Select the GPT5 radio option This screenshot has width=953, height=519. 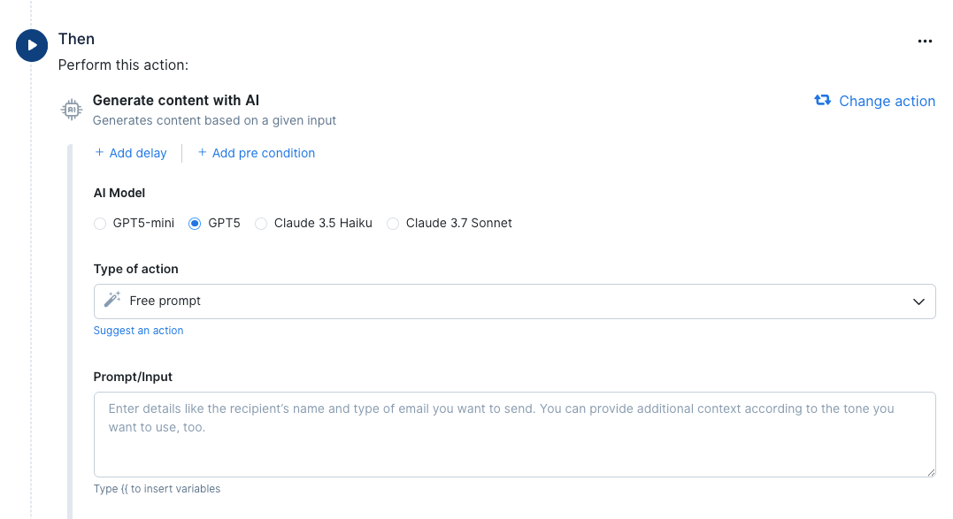pyautogui.click(x=195, y=224)
